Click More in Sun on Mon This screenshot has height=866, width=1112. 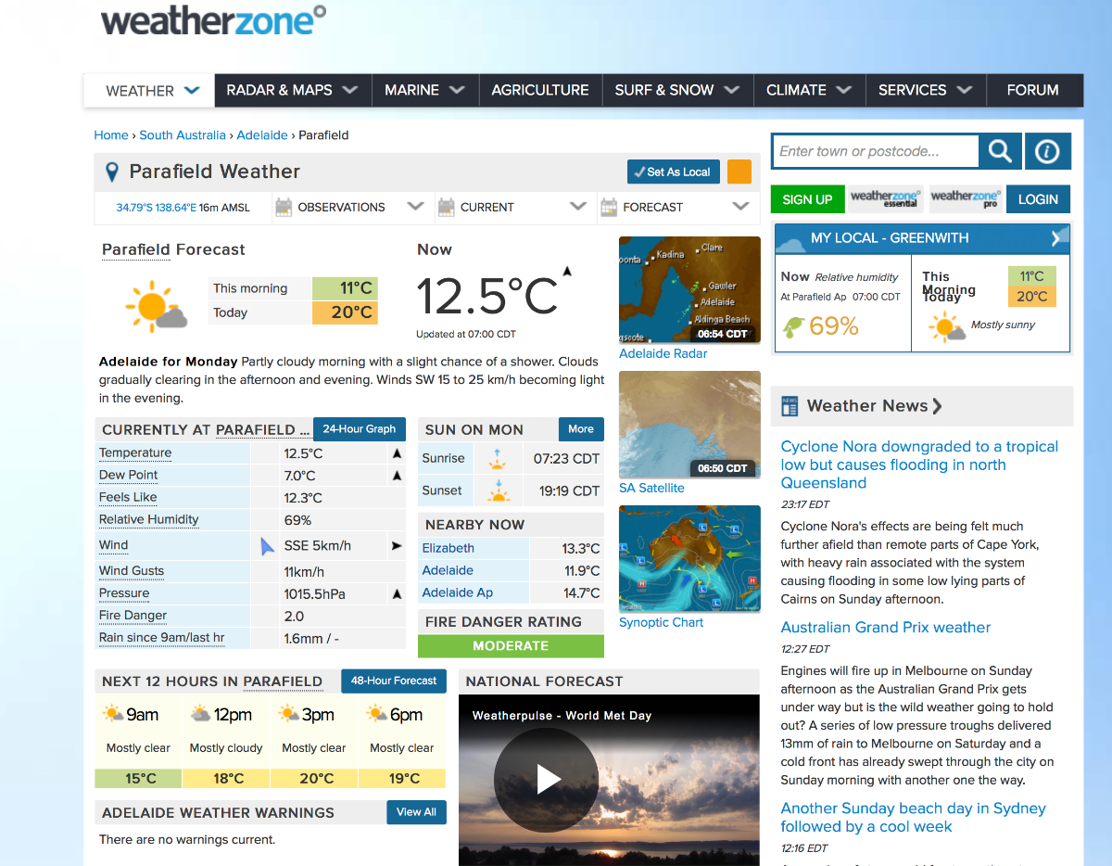coord(581,428)
